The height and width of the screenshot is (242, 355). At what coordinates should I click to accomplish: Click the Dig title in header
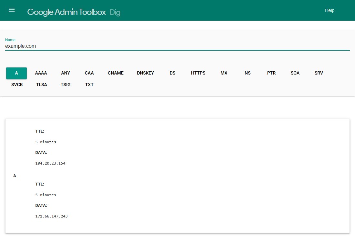(x=115, y=12)
